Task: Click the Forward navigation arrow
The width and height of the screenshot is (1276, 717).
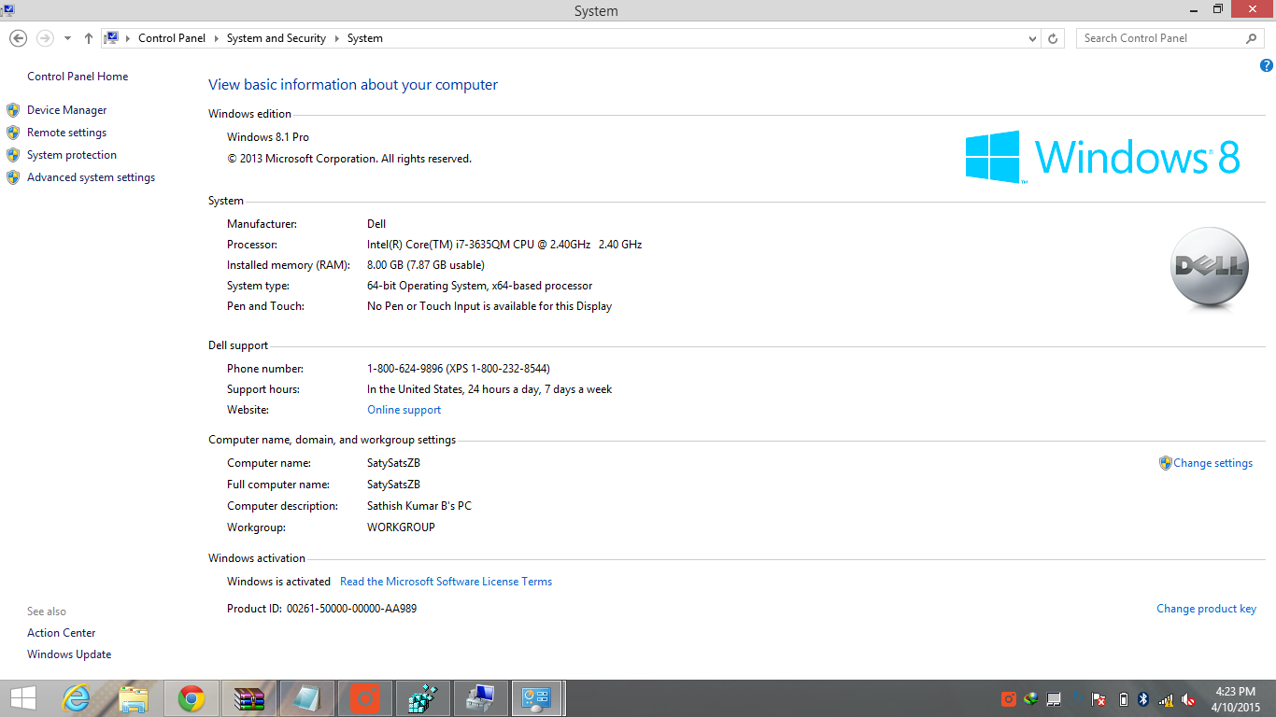Action: [44, 38]
